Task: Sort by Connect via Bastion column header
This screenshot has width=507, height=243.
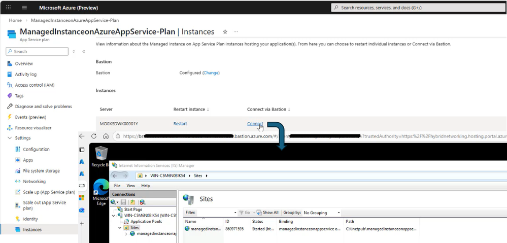Action: 268,109
